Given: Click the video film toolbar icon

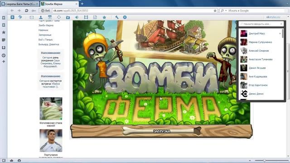Looking at the screenshot, I should (86, 17).
